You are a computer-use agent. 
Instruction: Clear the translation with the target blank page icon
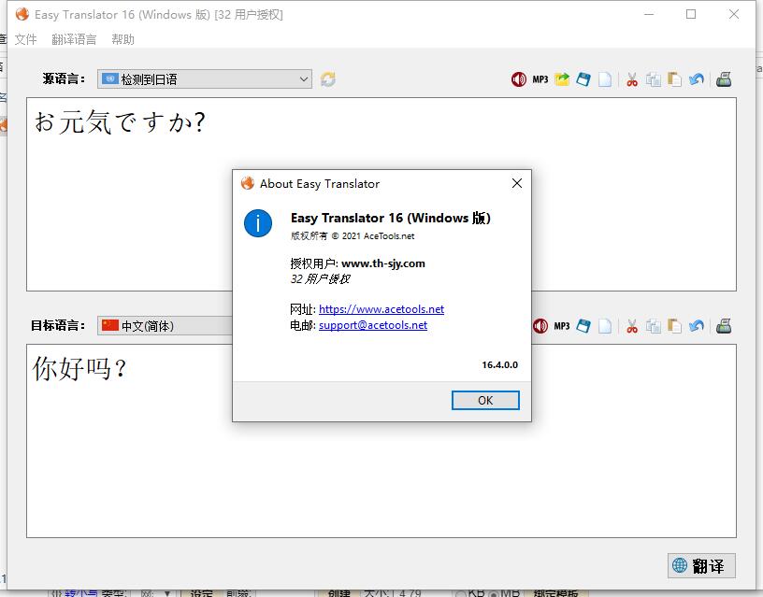pyautogui.click(x=605, y=326)
